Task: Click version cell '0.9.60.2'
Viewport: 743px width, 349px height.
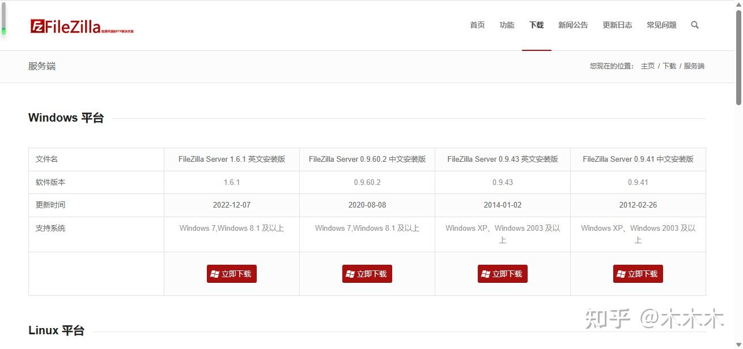Action: pyautogui.click(x=367, y=182)
